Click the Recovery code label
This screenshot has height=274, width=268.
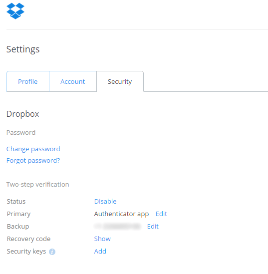point(28,239)
